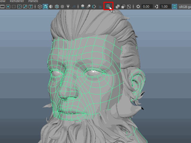Click the exposure value field showing 0.00
The height and width of the screenshot is (143, 191).
147,6
